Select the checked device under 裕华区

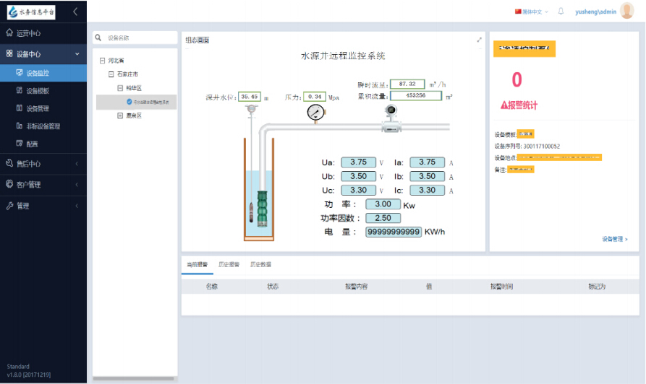tap(151, 102)
